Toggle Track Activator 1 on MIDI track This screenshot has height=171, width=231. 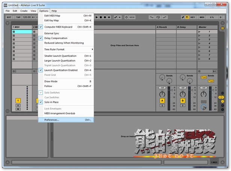tap(18, 101)
